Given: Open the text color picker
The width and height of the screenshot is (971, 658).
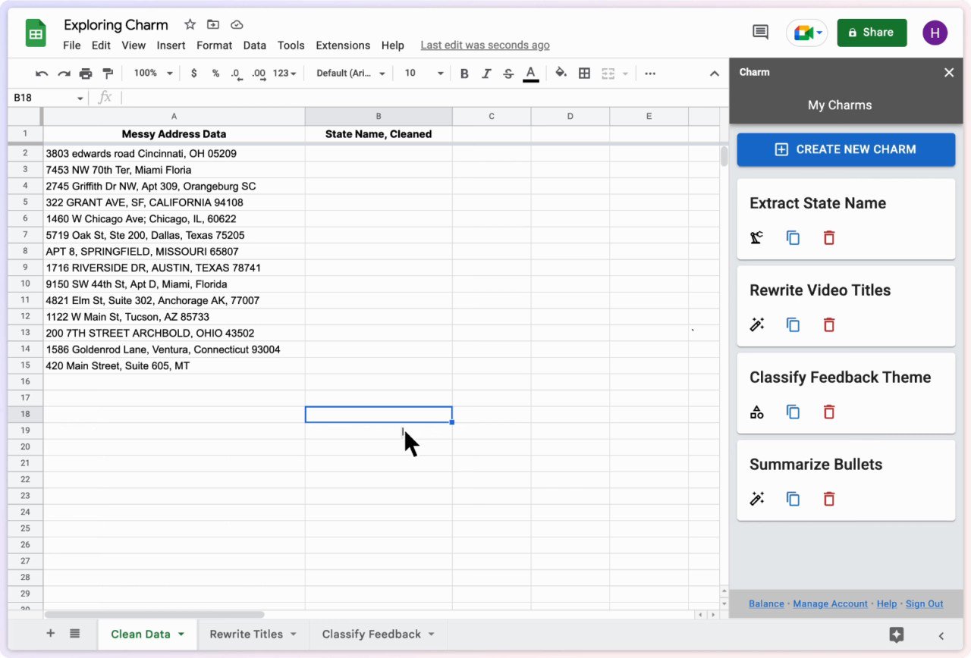Looking at the screenshot, I should tap(529, 73).
